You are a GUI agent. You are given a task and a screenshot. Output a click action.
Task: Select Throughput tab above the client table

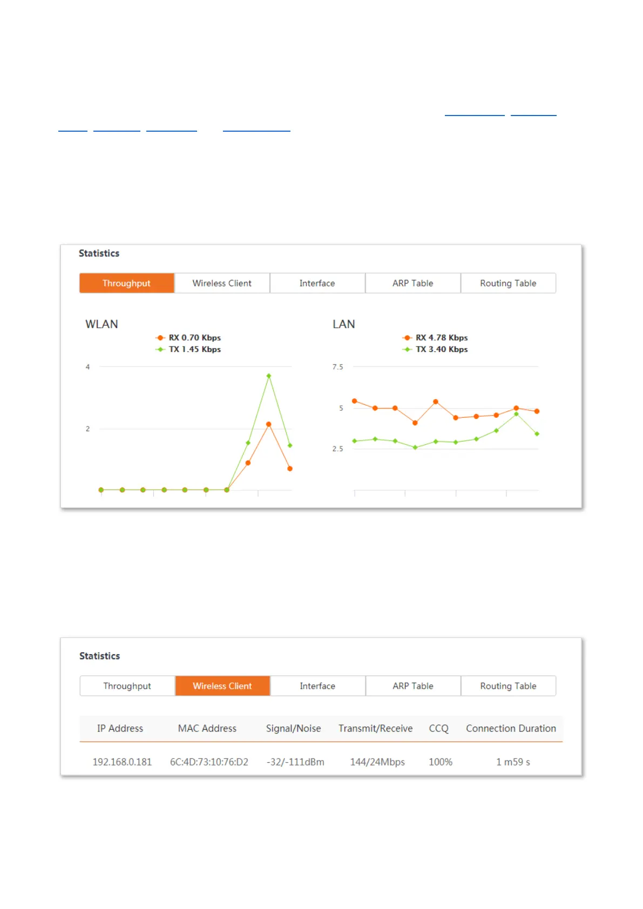127,686
